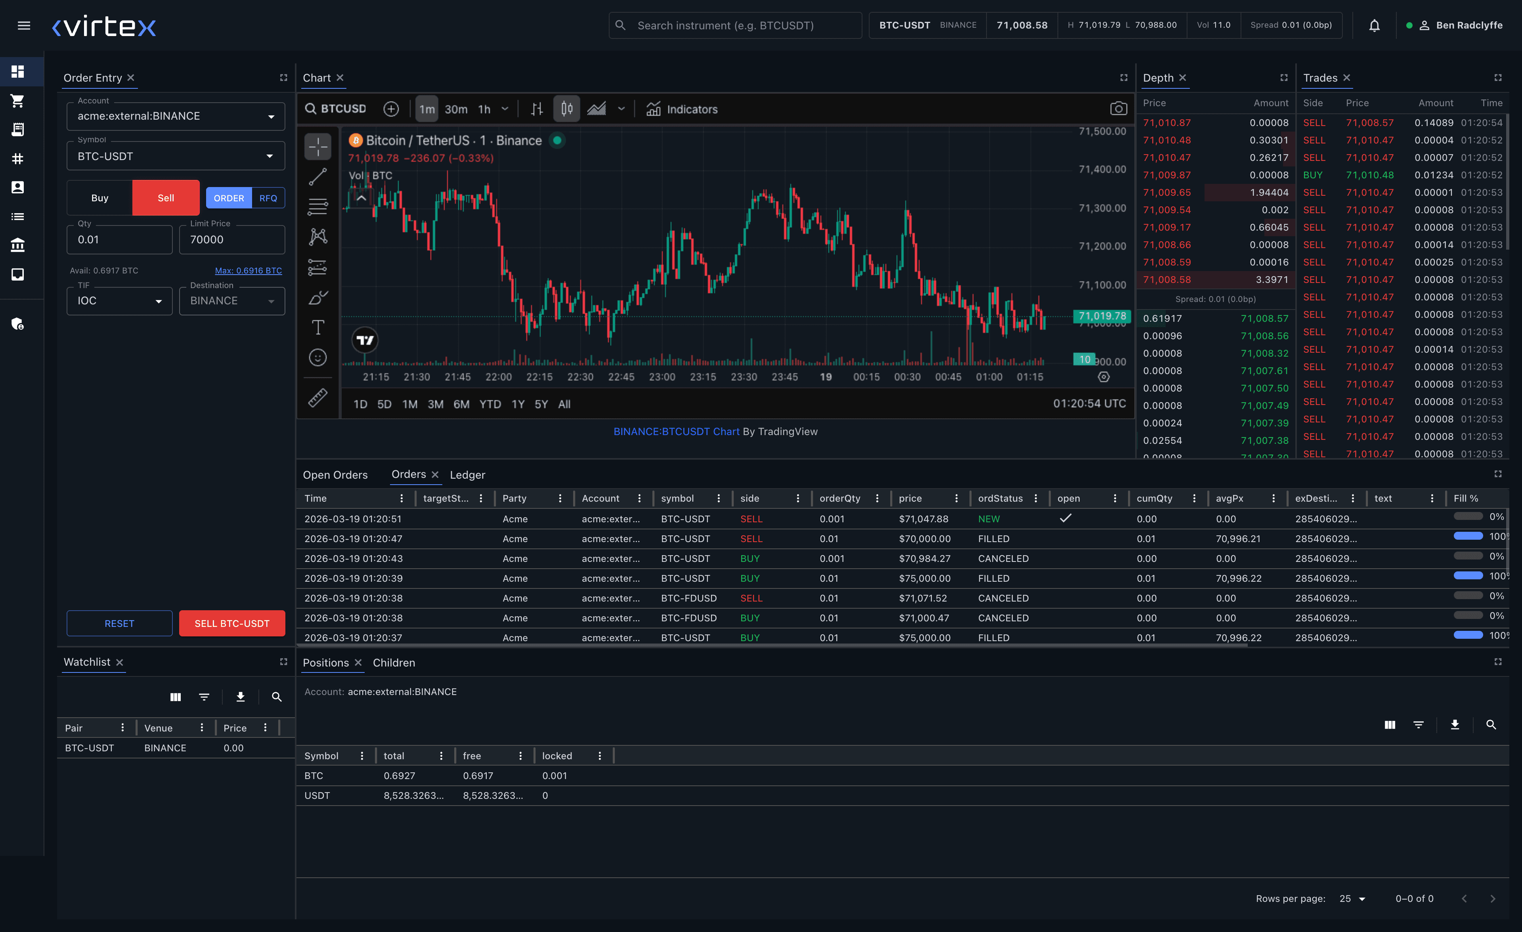The image size is (1522, 932).
Task: Open the shopping cart section in the sidebar
Action: pos(17,101)
